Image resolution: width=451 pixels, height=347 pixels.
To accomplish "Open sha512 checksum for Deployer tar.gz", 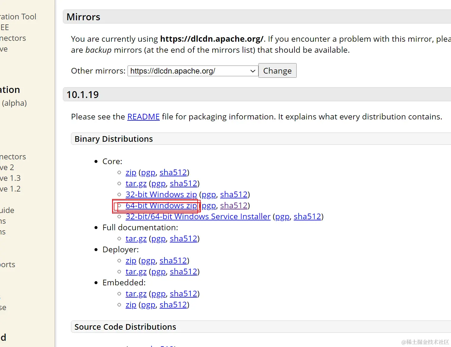I will tap(183, 272).
